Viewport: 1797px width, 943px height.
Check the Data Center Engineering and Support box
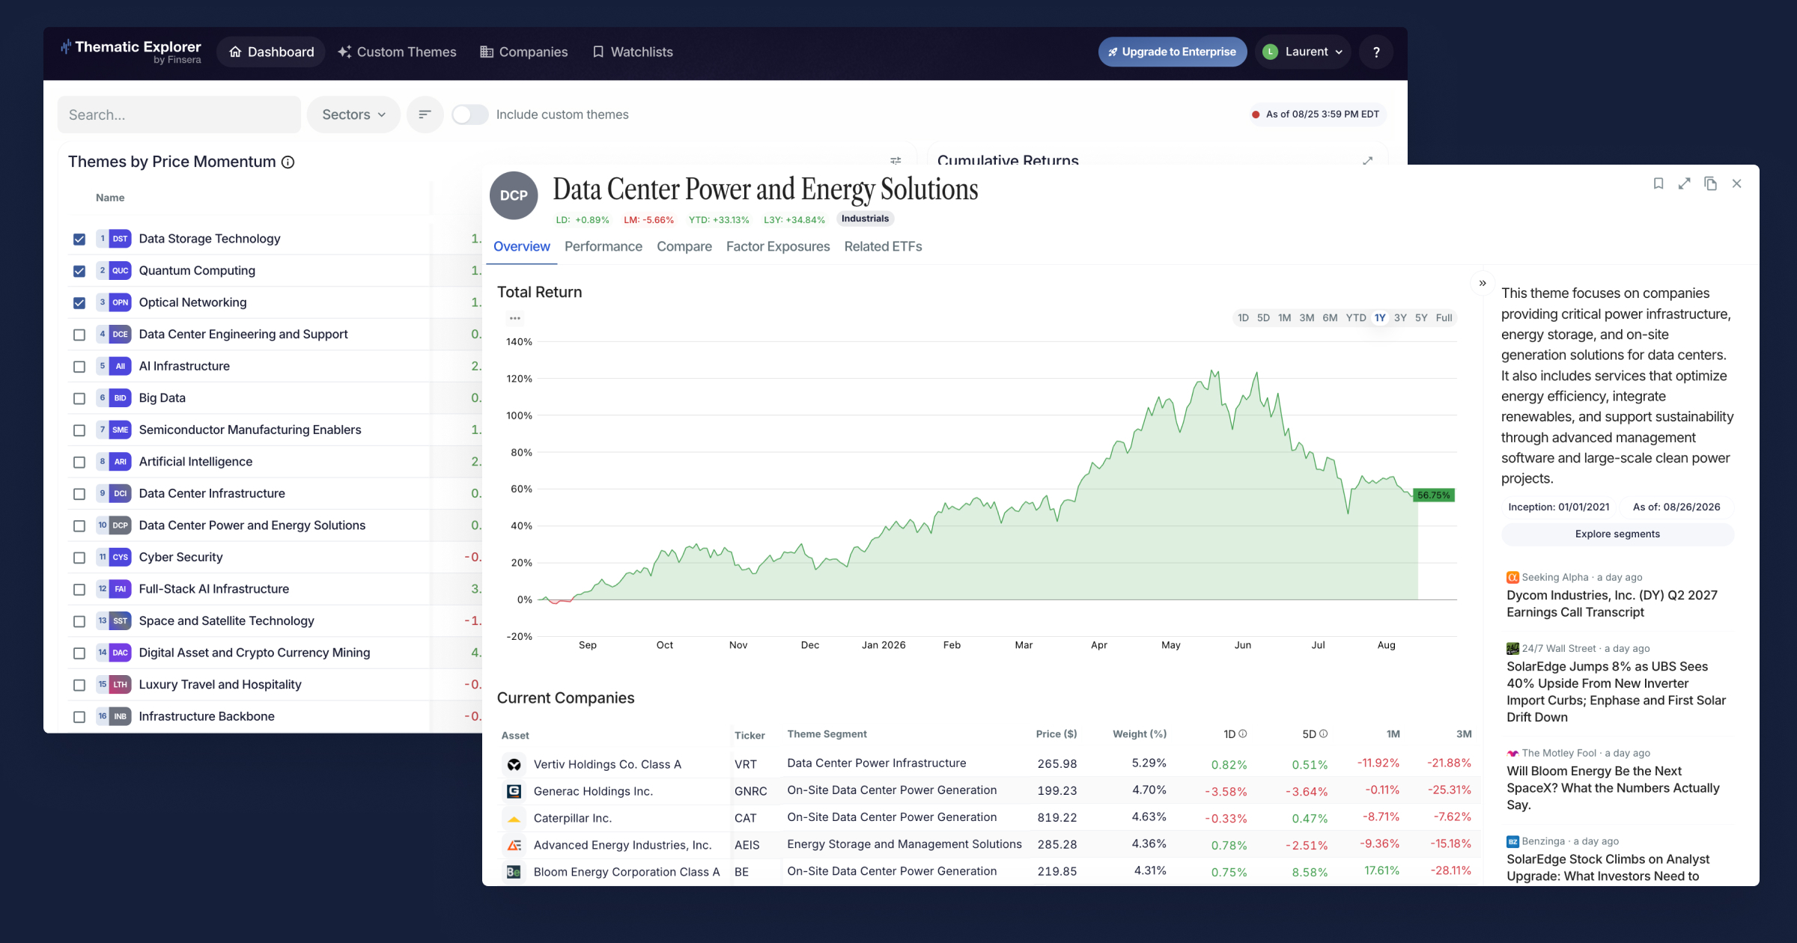pyautogui.click(x=79, y=335)
